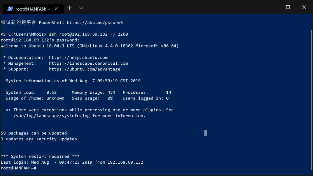Close the root@HANFAN tab
Viewport: 313px width, 176px height.
click(x=56, y=9)
